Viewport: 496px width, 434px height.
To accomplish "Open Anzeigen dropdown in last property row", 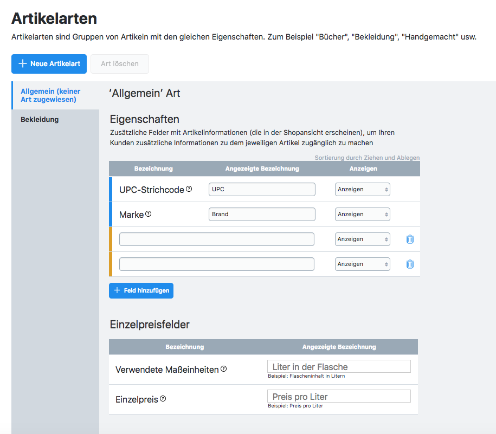I will (362, 264).
